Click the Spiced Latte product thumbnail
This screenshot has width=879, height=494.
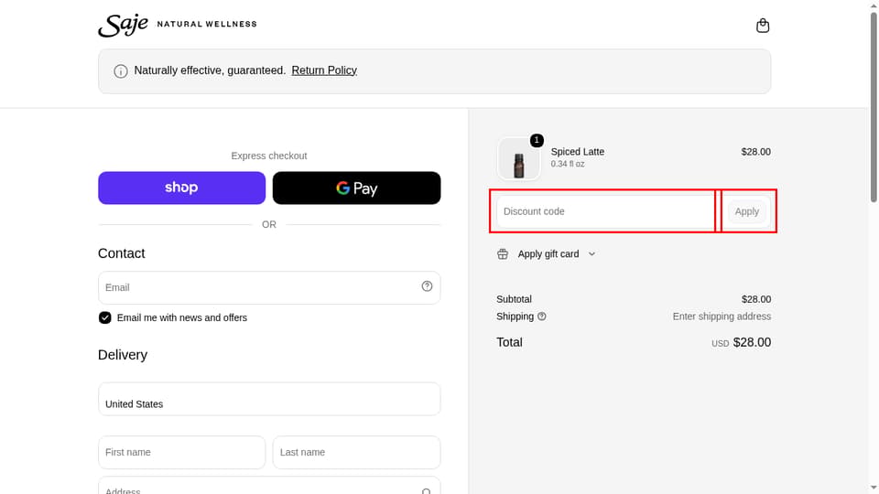(518, 159)
